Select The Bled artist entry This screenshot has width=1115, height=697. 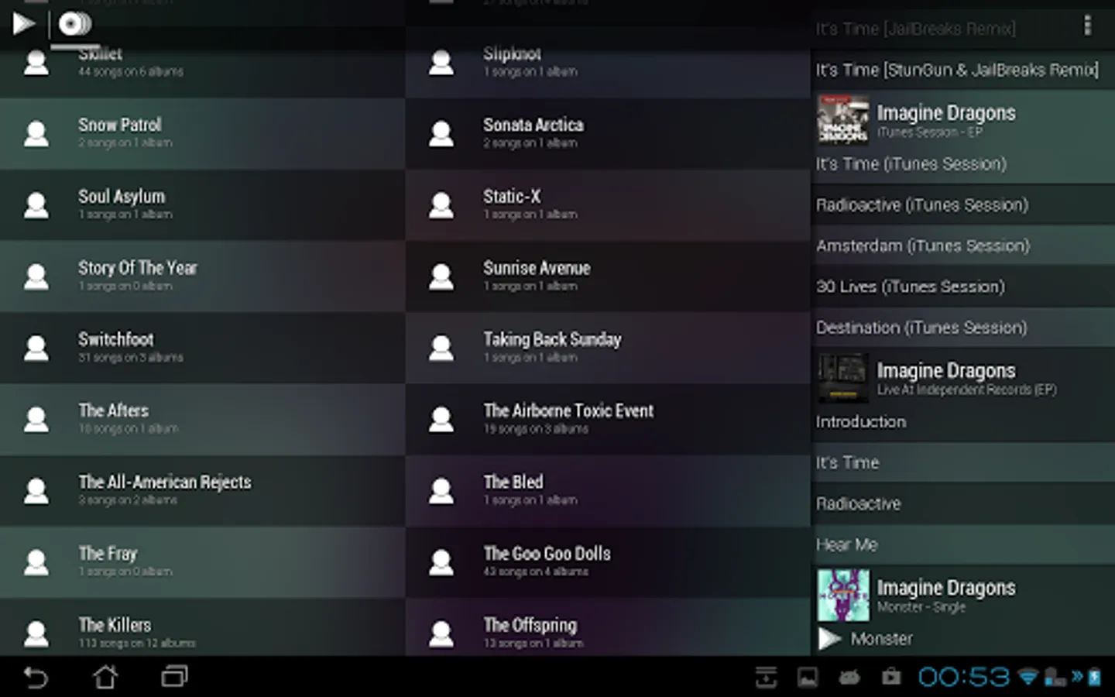coord(608,490)
